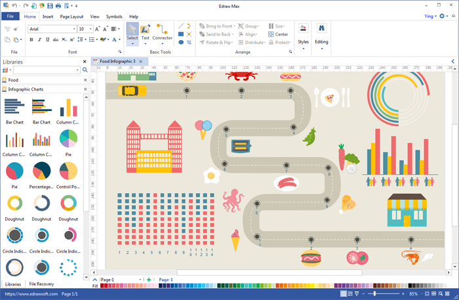Open the Editing tools group
The width and height of the screenshot is (459, 300).
(321, 33)
